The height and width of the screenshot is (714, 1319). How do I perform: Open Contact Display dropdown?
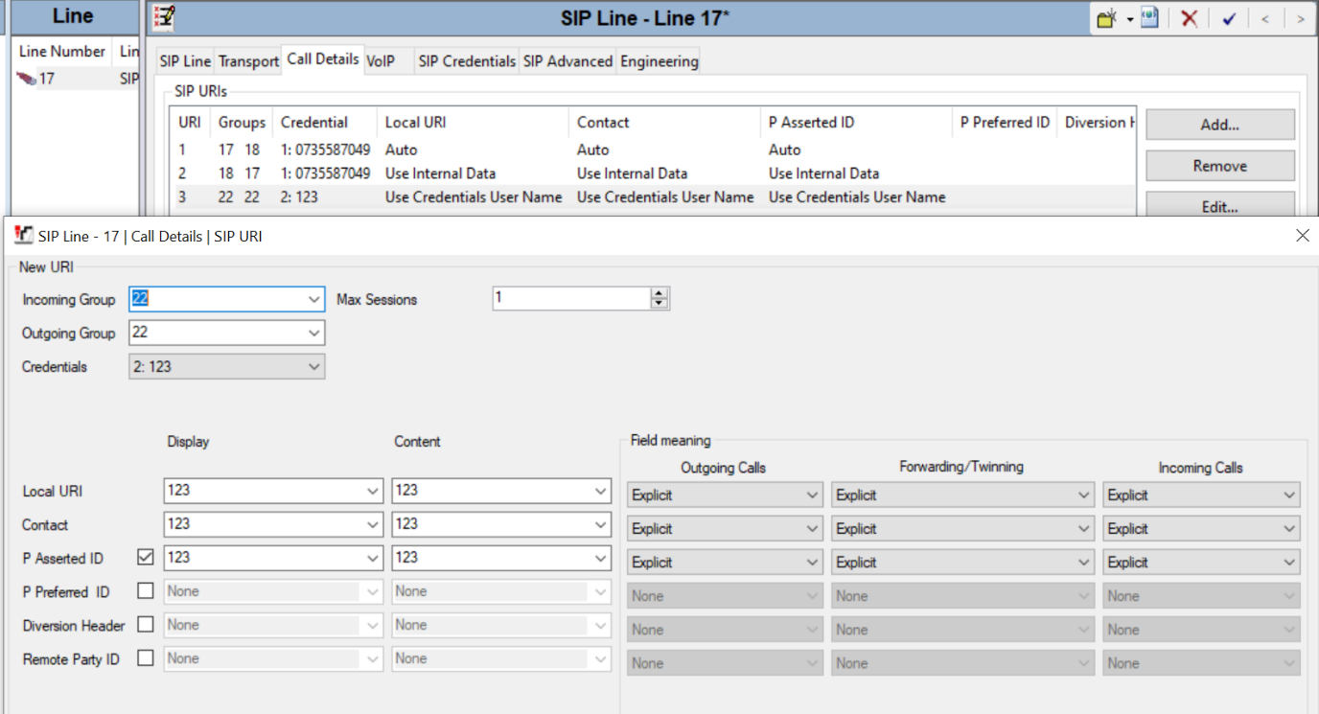click(373, 524)
